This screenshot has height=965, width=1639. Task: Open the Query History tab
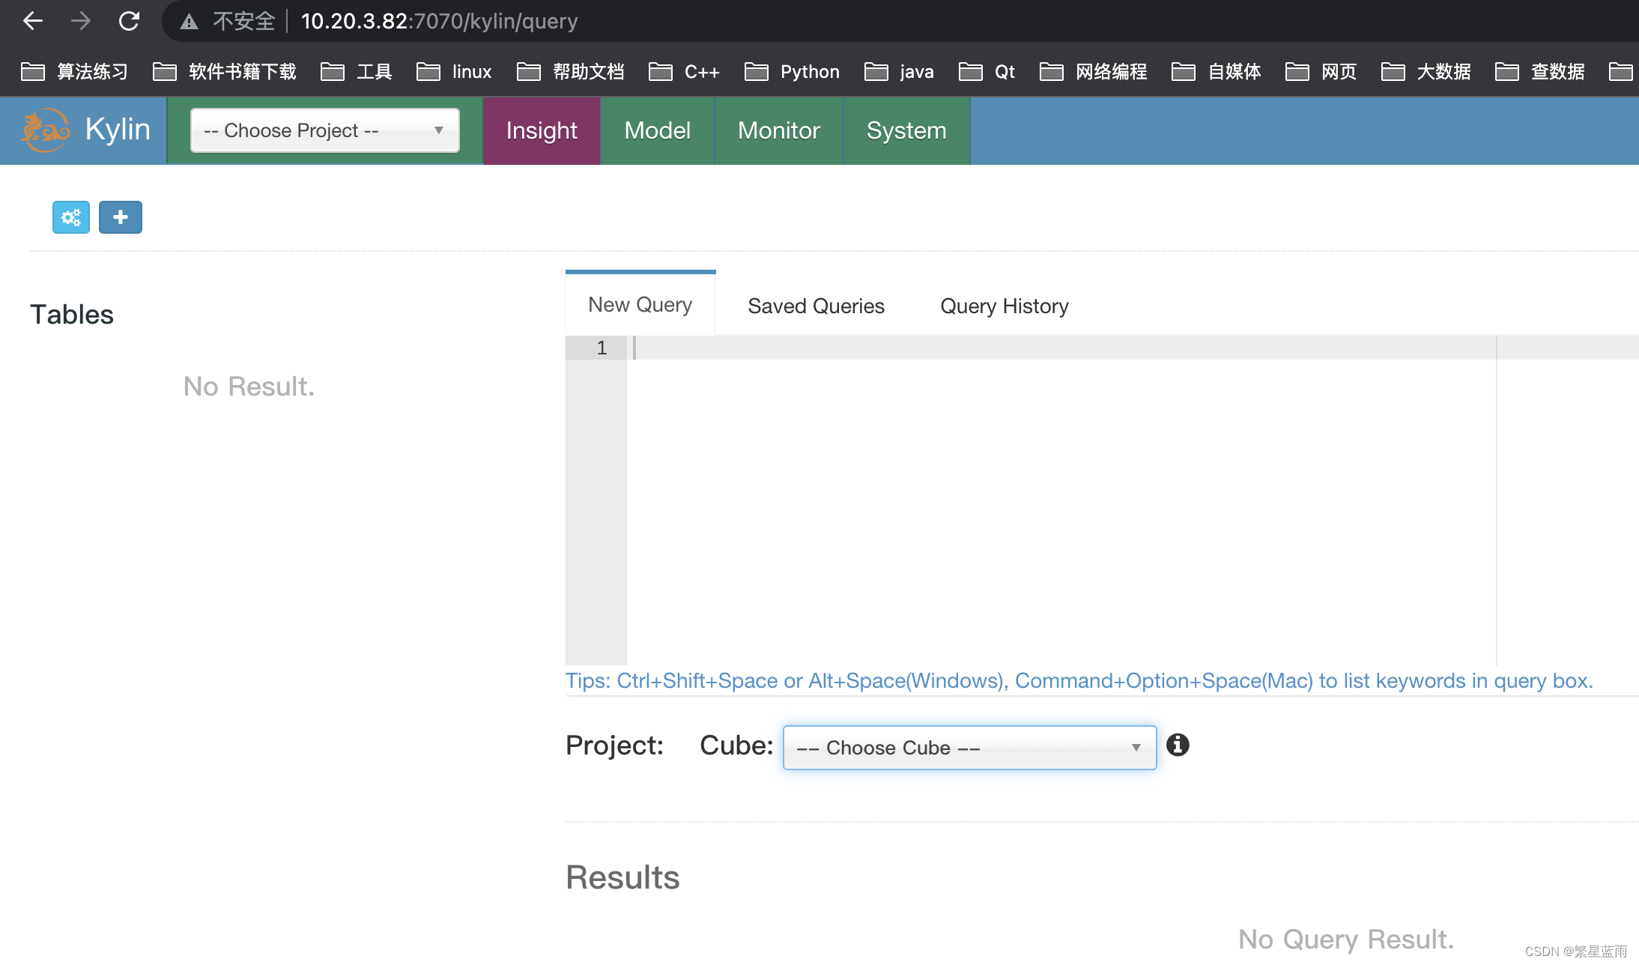tap(1004, 306)
